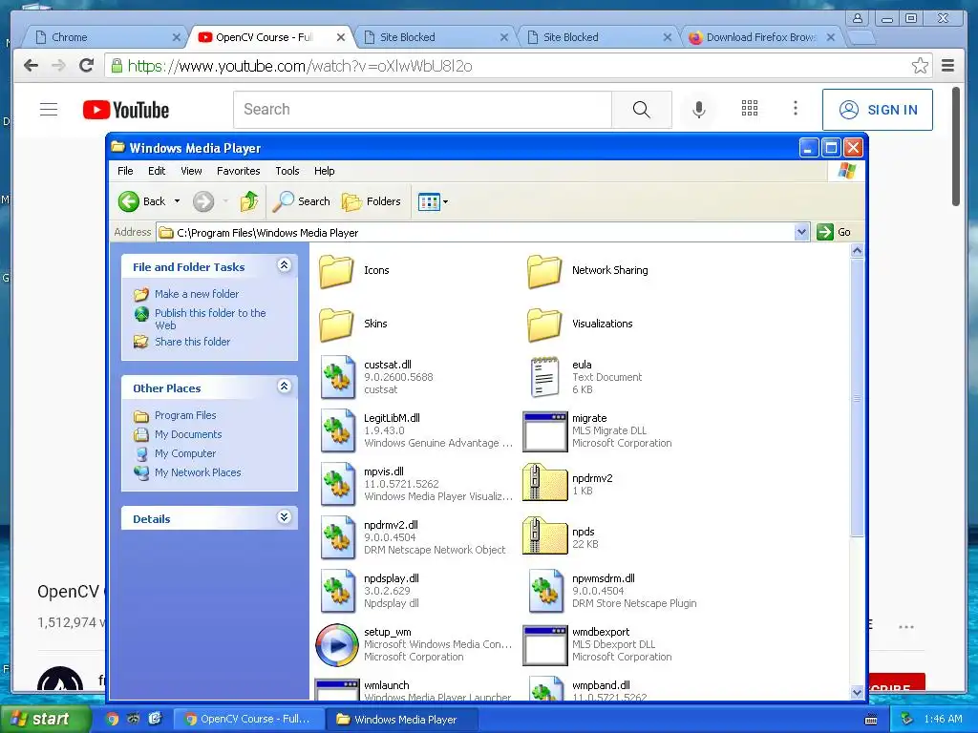Click Share this folder link
Screen dimensions: 978x733
[x=192, y=342]
